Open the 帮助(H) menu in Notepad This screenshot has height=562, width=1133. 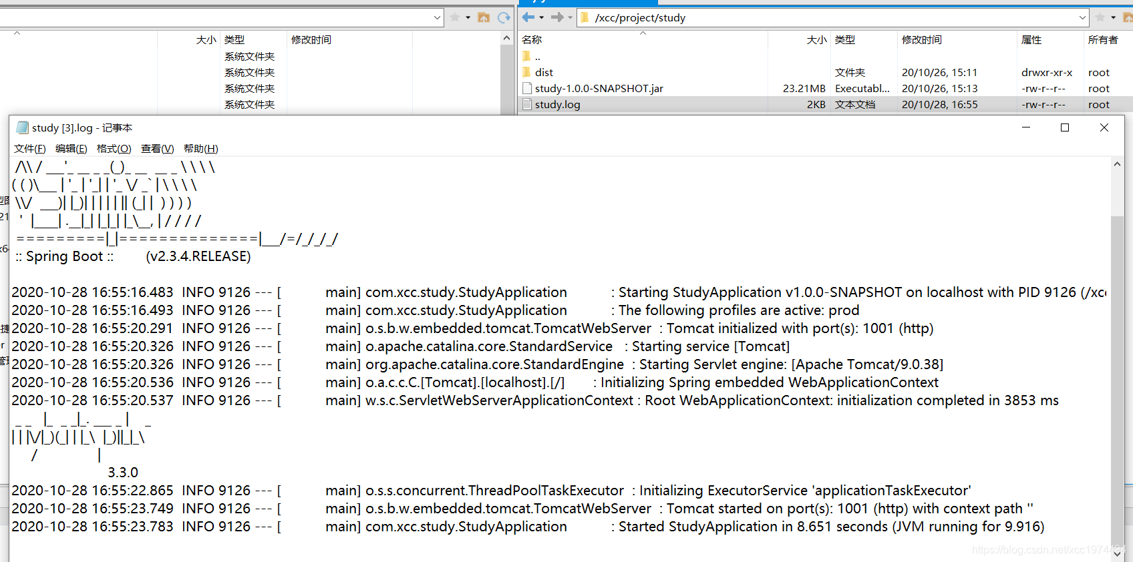[201, 148]
